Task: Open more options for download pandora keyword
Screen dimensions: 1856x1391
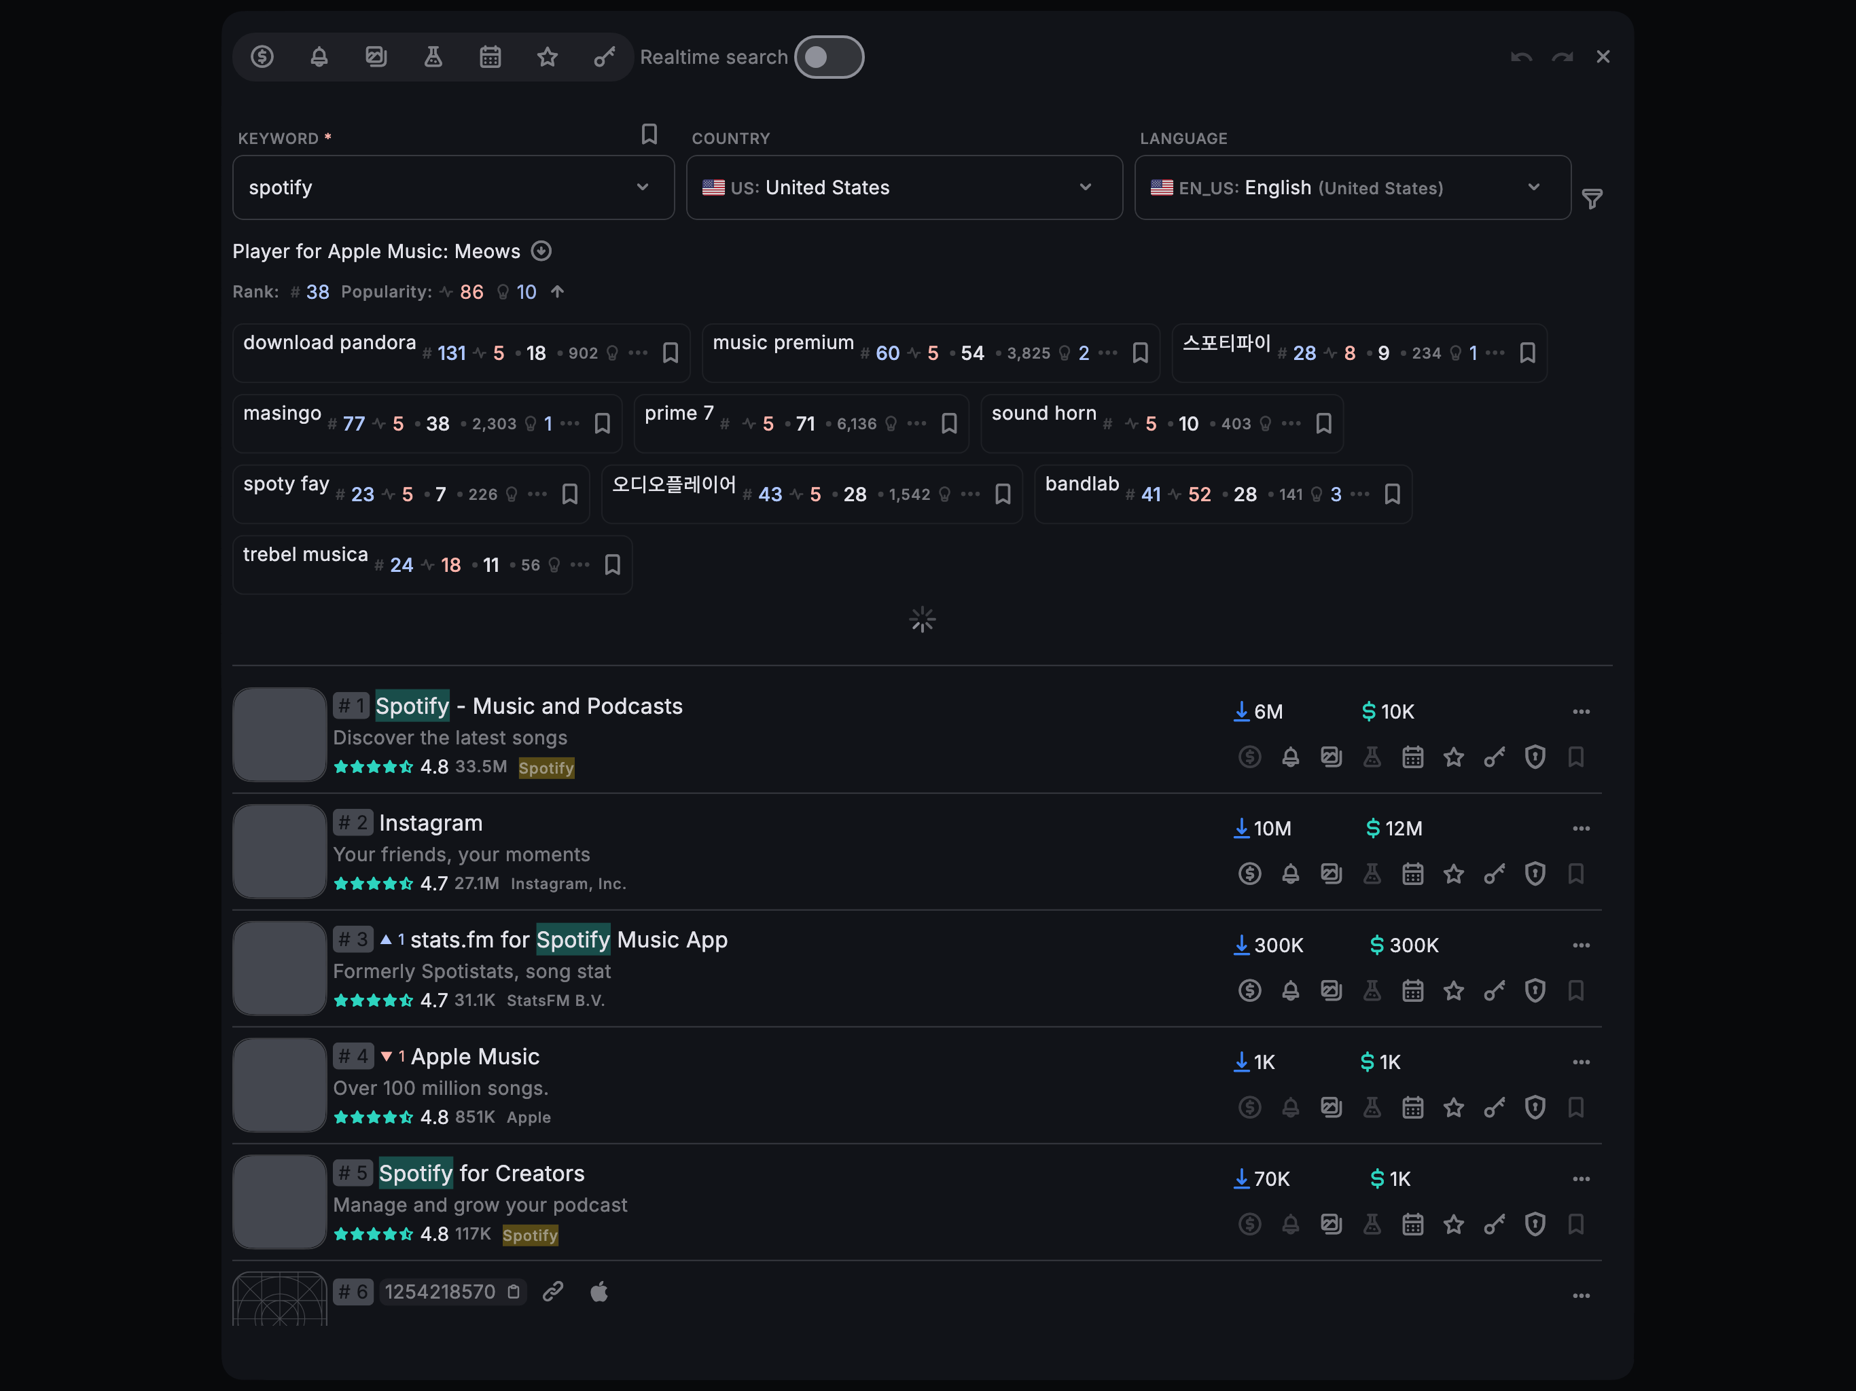Action: click(x=638, y=353)
